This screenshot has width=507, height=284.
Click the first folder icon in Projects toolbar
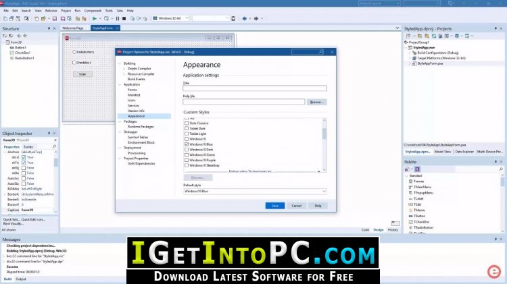420,36
